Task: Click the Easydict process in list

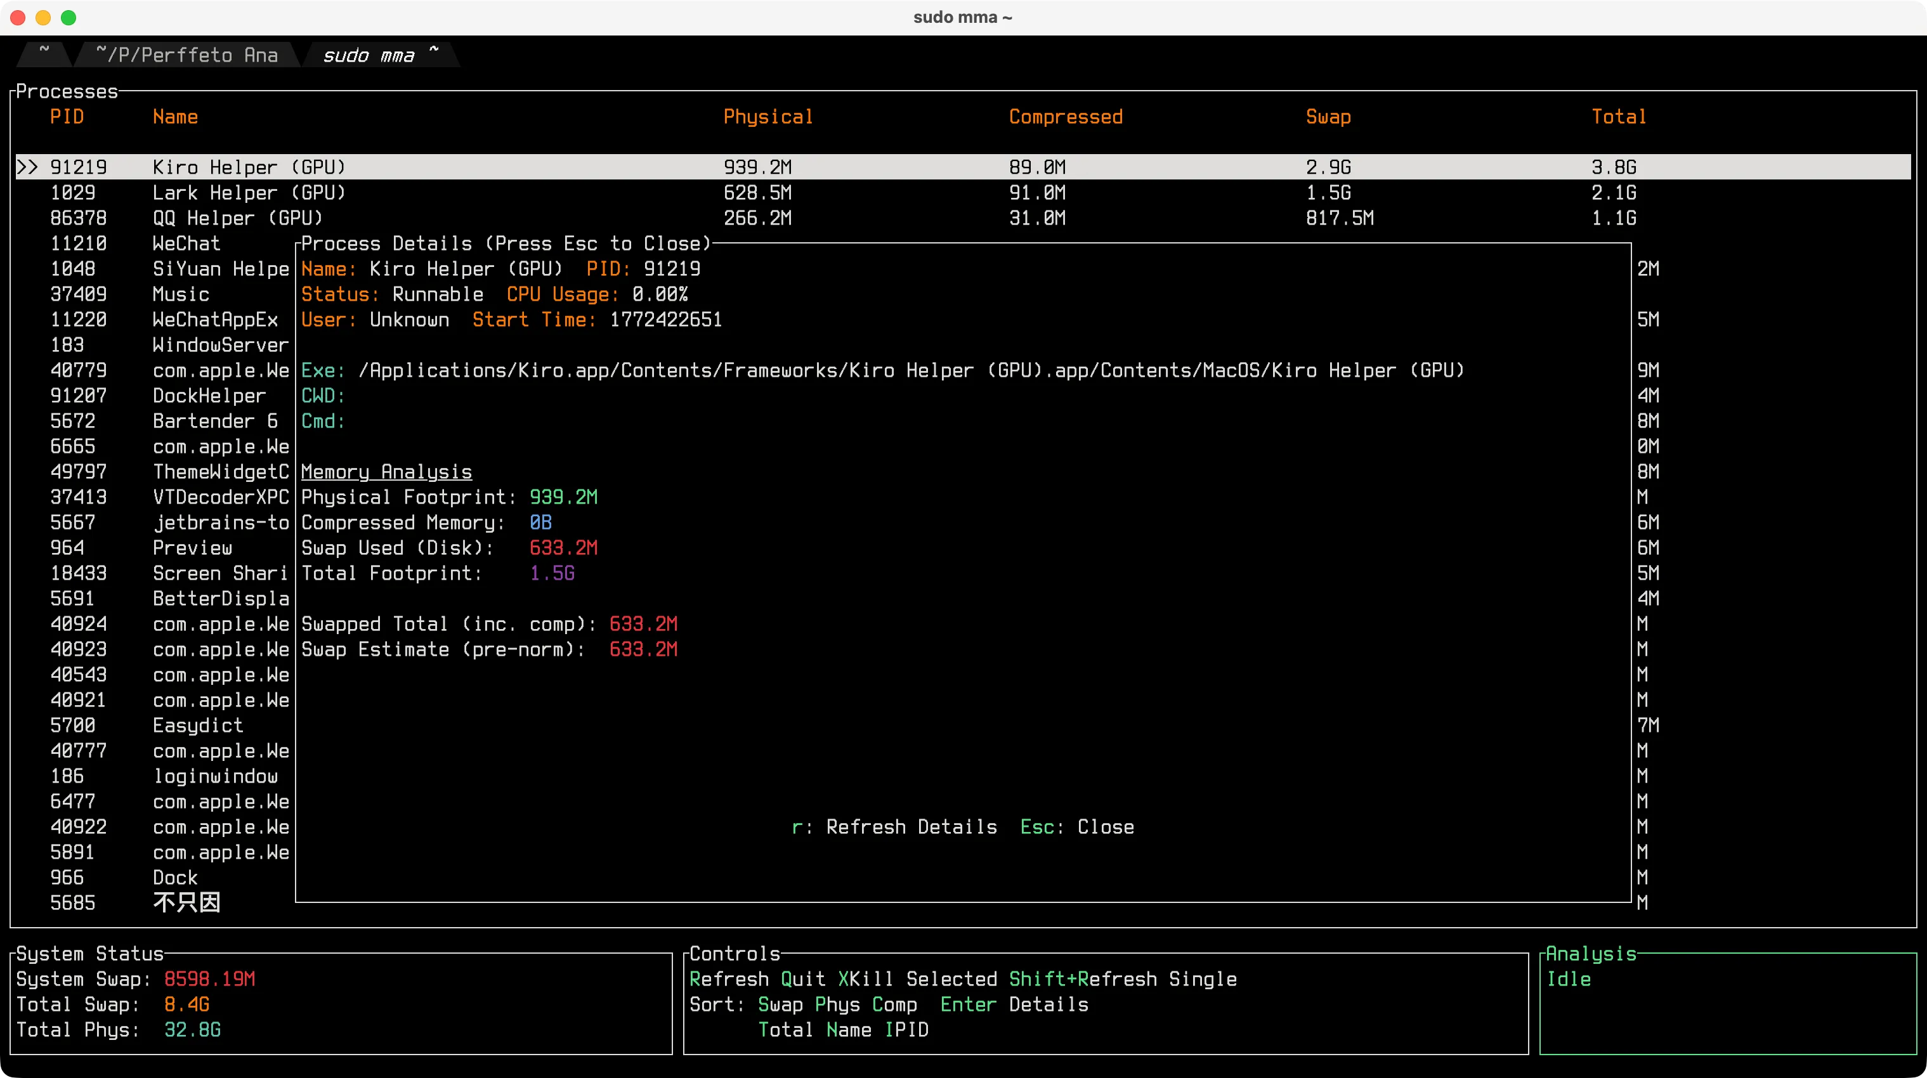Action: pos(197,725)
